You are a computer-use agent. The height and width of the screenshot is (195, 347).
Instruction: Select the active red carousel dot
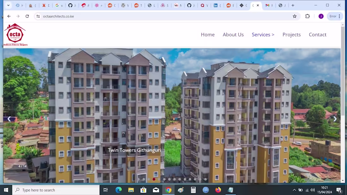tap(154, 179)
